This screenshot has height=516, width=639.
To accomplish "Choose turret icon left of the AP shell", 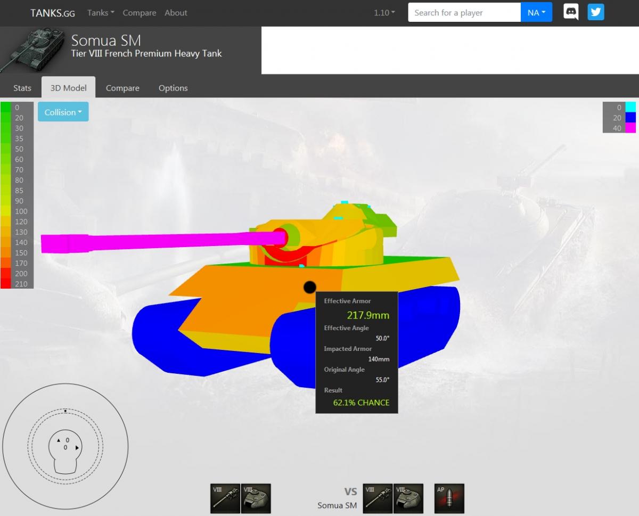I will point(408,498).
